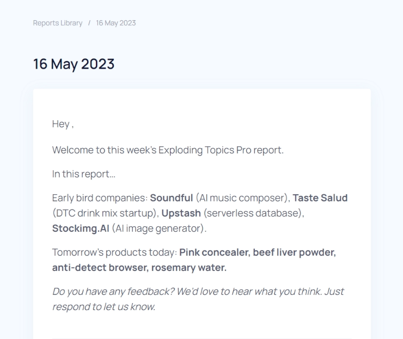Click the 'Early bird companies:' label
Image resolution: width=403 pixels, height=339 pixels.
click(x=100, y=198)
